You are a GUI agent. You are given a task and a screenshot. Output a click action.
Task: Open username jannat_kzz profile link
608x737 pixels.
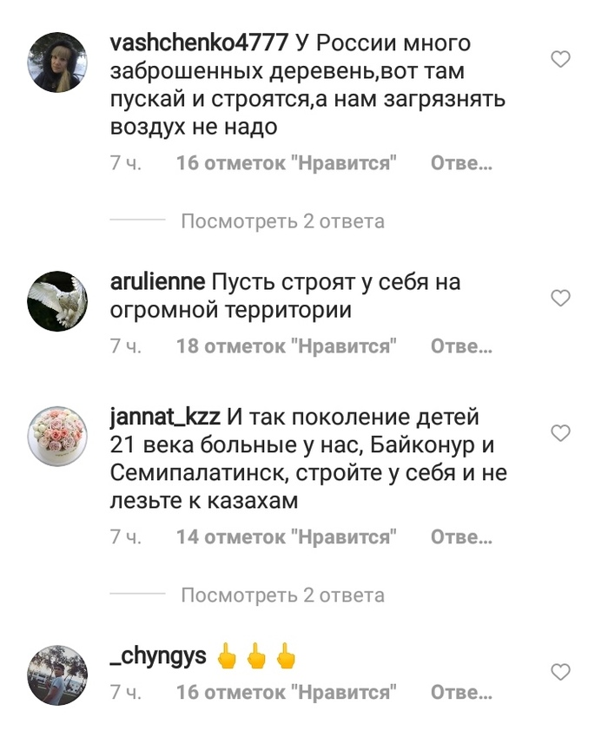(165, 418)
